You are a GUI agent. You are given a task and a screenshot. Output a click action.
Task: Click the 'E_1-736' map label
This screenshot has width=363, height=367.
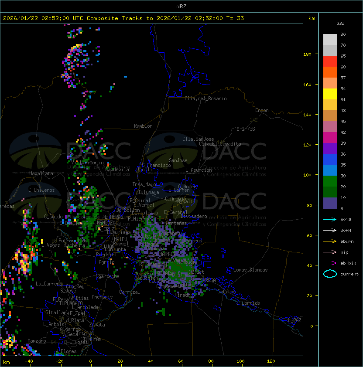246,129
